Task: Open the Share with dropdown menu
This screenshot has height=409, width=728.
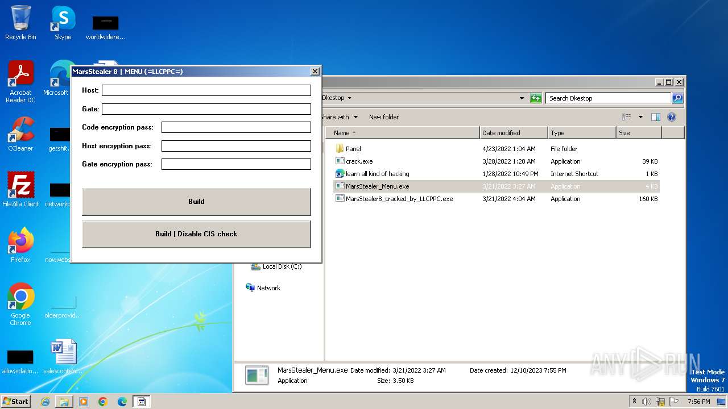Action: 340,117
